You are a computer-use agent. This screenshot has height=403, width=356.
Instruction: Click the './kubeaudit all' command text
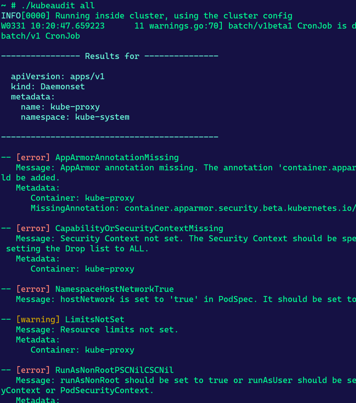click(58, 6)
